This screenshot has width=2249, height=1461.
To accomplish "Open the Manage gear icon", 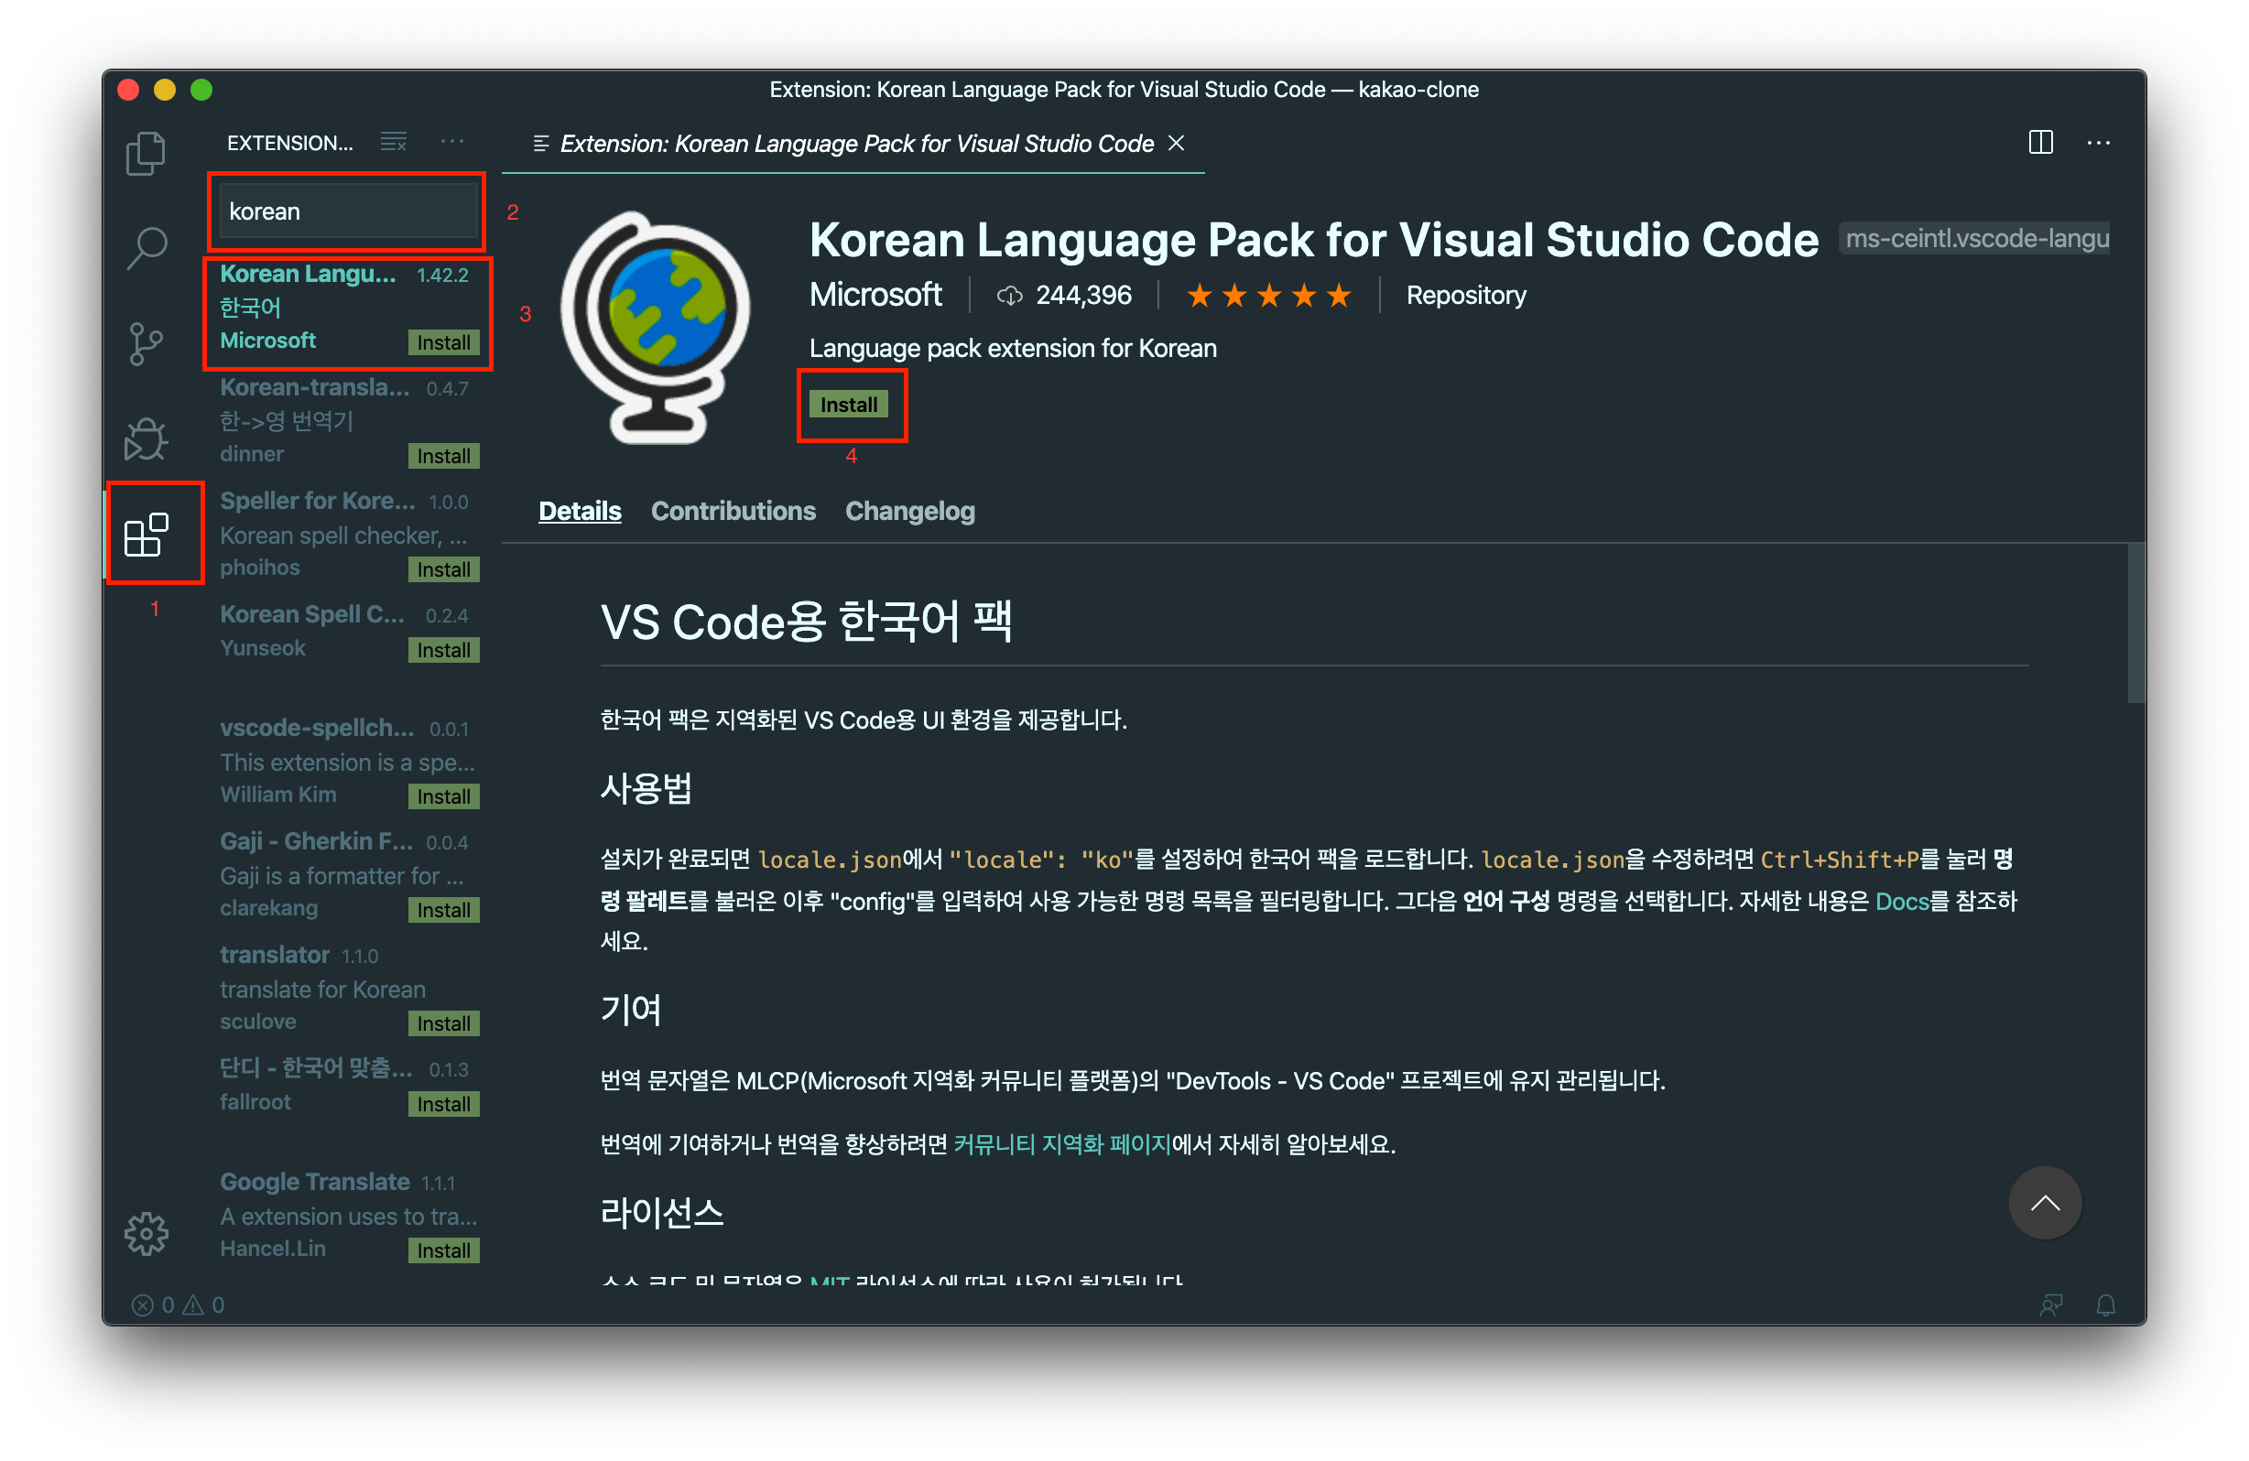I will click(147, 1233).
